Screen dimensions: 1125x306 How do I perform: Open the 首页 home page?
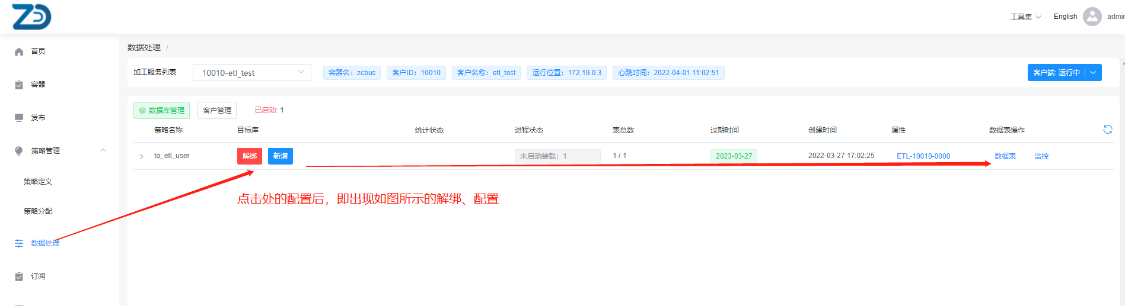pos(38,51)
